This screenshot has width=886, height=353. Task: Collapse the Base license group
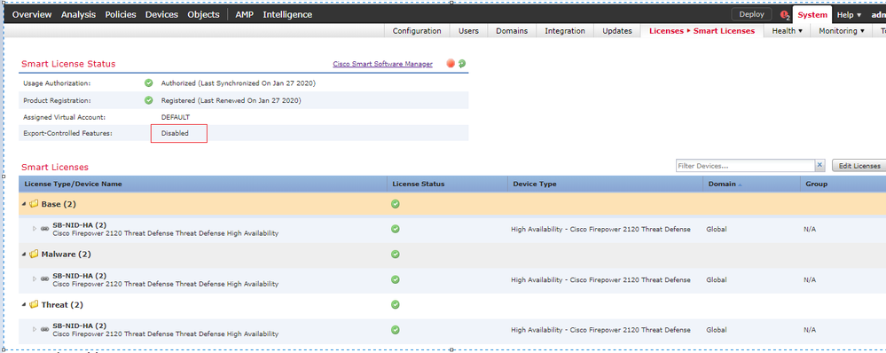click(x=24, y=204)
